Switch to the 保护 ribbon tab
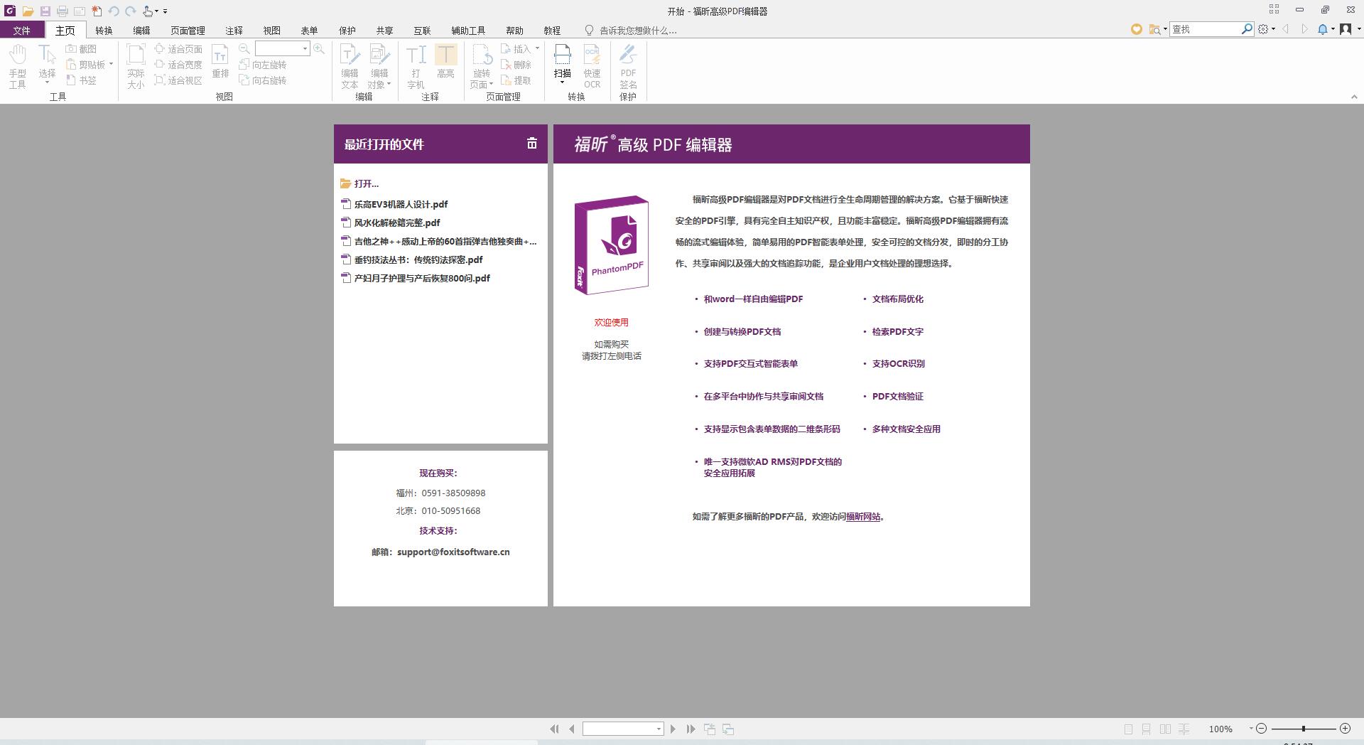Image resolution: width=1364 pixels, height=745 pixels. [x=347, y=31]
